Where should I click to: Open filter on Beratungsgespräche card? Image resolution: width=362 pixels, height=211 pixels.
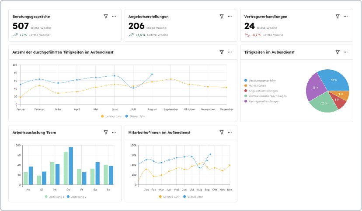coord(106,16)
